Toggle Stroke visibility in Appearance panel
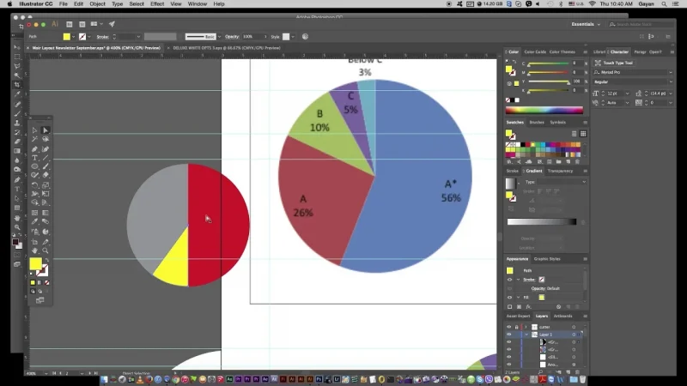 (510, 280)
